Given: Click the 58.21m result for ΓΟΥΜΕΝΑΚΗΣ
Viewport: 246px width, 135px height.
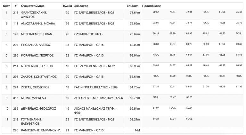Looking at the screenshot, I should [135, 120].
